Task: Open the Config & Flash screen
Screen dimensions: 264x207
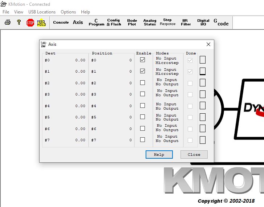Action: (114, 23)
